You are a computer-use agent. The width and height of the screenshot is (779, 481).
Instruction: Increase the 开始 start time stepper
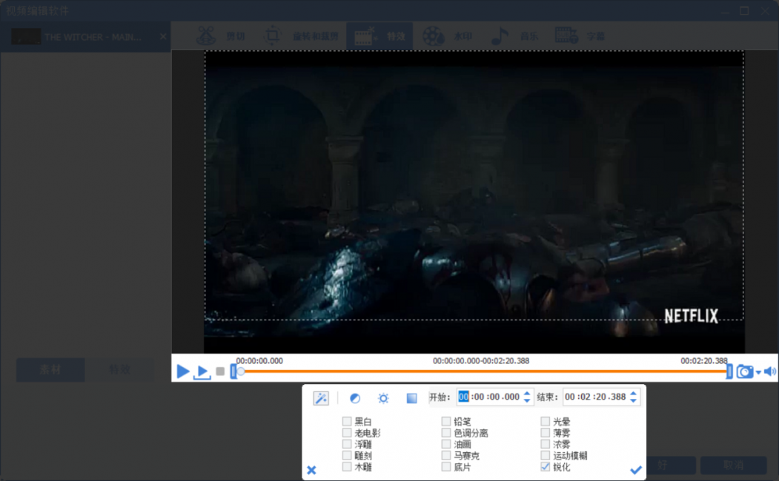(527, 394)
